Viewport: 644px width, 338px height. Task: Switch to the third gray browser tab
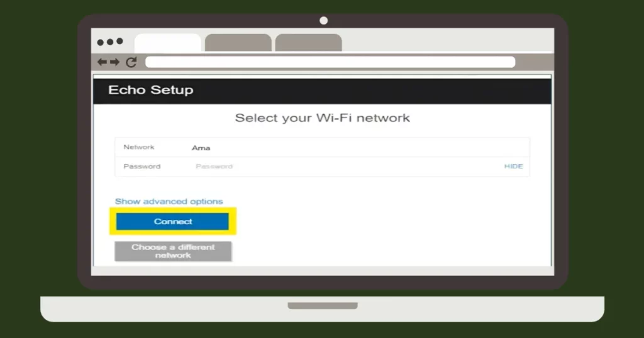(308, 43)
